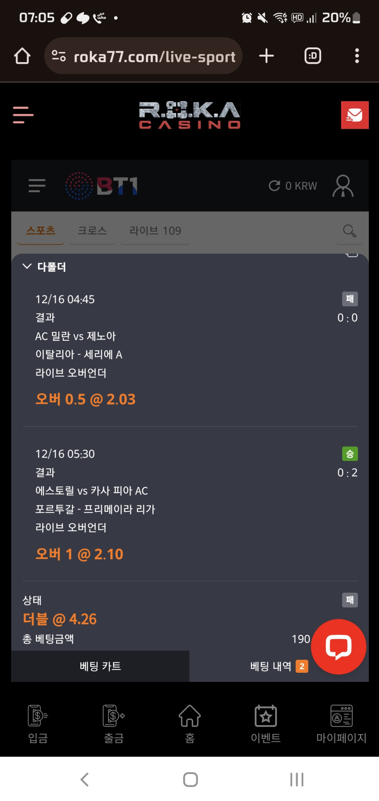This screenshot has height=801, width=379.
Task: Open the BT1 sportsbook hamburger menu
Action: click(37, 186)
